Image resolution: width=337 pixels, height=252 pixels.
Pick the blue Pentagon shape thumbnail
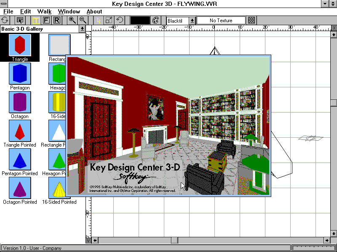(x=20, y=73)
